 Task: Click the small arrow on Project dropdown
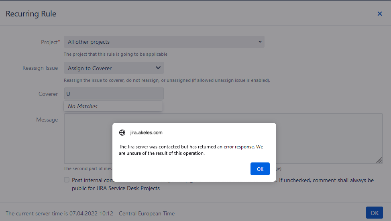pyautogui.click(x=260, y=42)
